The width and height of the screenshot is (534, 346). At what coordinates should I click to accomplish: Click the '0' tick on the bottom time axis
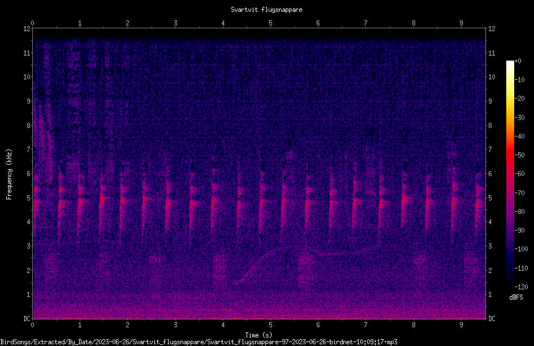pos(32,325)
